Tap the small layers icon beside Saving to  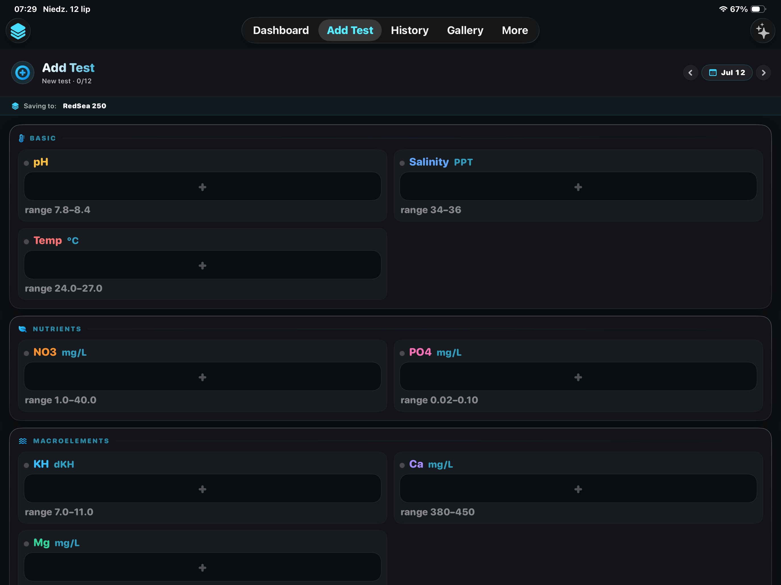[15, 106]
